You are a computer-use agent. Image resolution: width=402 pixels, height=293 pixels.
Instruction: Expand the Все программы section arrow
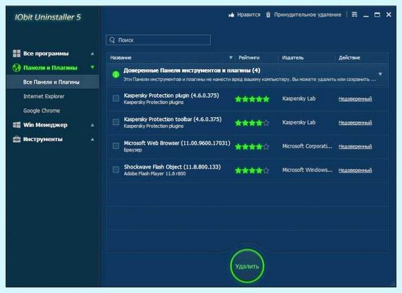[x=92, y=54]
